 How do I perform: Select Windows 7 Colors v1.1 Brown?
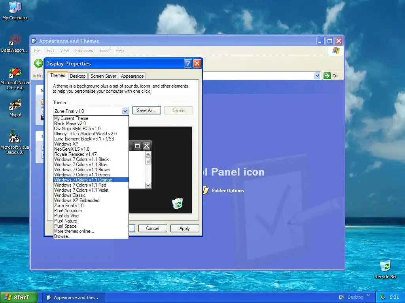point(91,170)
